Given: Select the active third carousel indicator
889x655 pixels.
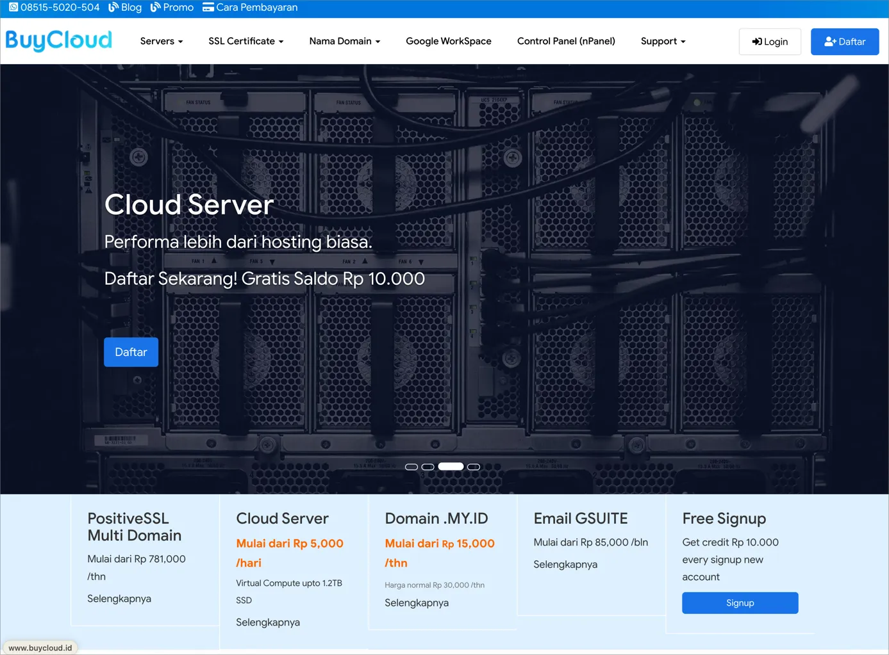Looking at the screenshot, I should 451,467.
